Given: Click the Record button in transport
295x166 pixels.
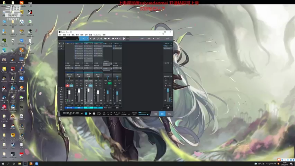Looking at the screenshot, I should pyautogui.click(x=94, y=114).
